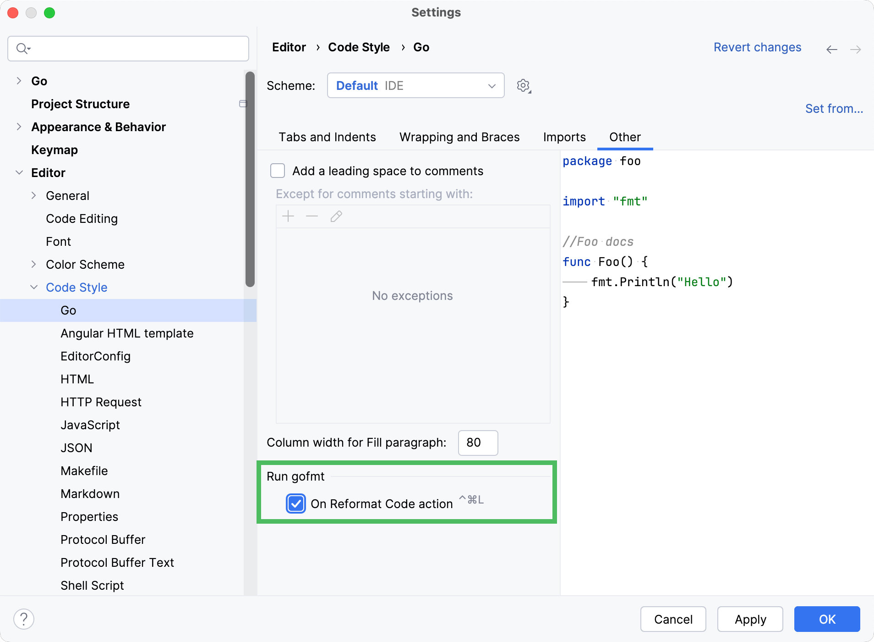Open the scheme settings gear menu
This screenshot has width=874, height=642.
click(523, 85)
